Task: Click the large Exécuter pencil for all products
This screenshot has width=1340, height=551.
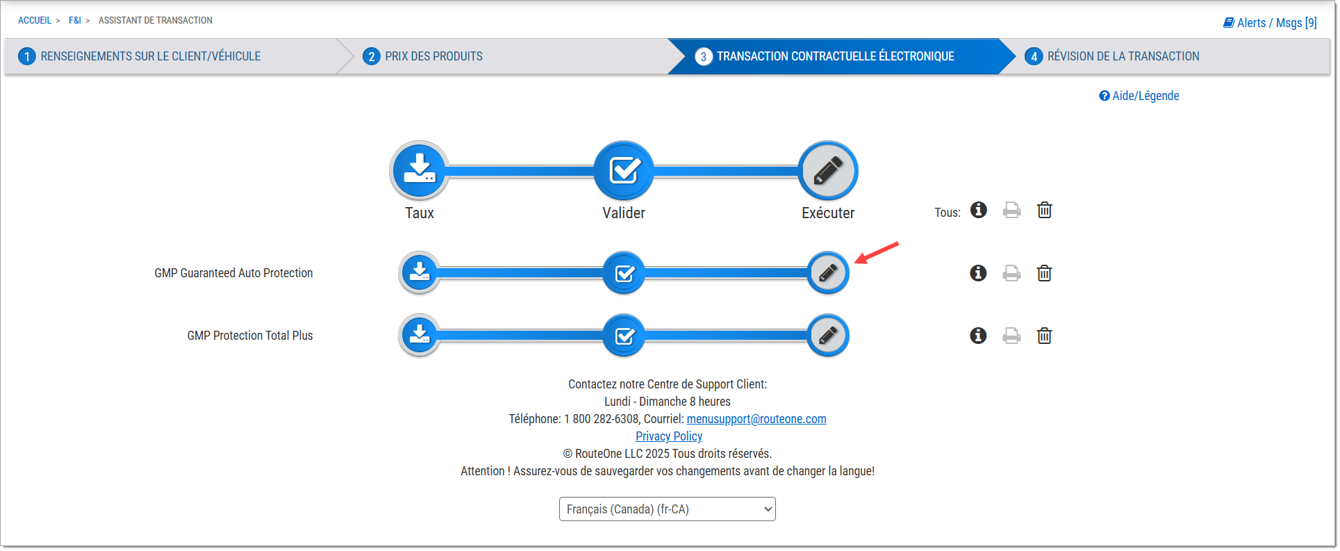Action: (827, 170)
